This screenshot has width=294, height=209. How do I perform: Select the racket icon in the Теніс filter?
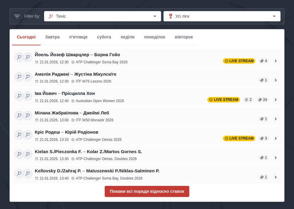click(50, 16)
